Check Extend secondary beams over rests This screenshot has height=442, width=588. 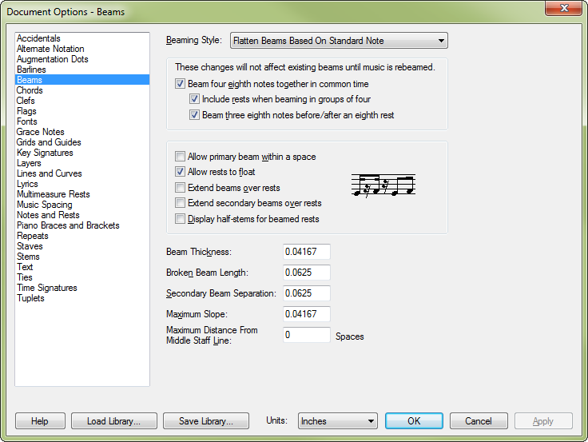(180, 203)
